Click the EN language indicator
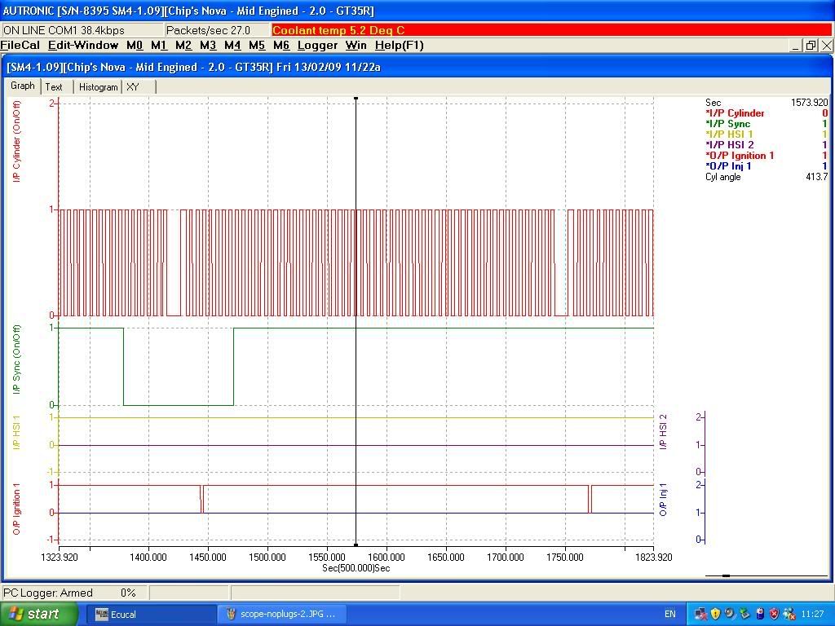The width and height of the screenshot is (835, 626). tap(670, 615)
